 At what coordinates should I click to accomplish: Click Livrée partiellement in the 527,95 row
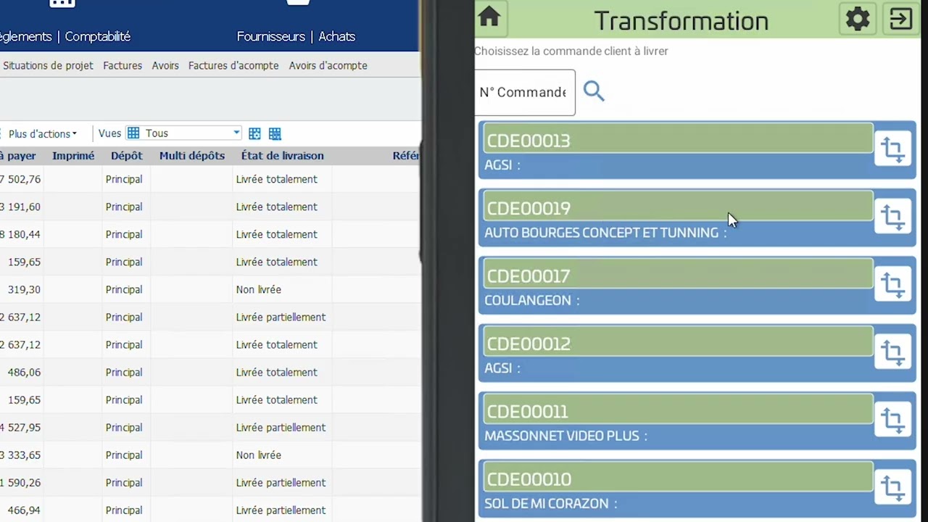point(281,427)
